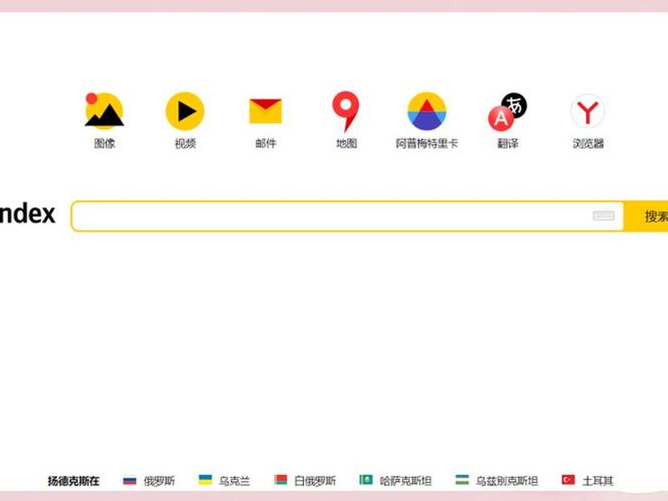This screenshot has height=501, width=668.
Task: Focus the Yandex search input field
Action: click(347, 216)
